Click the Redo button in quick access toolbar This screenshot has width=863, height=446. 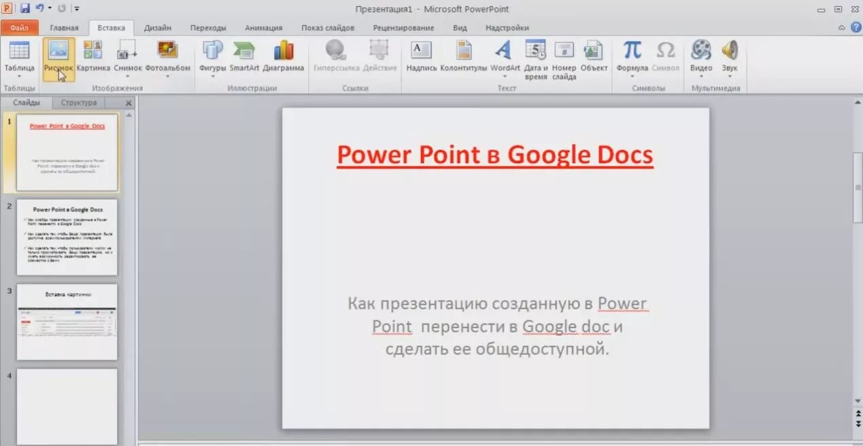click(63, 9)
